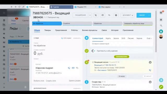The image size is (167, 94).
Task: Tick the checkbox on Входящий звонок activity
Action: click(x=93, y=62)
